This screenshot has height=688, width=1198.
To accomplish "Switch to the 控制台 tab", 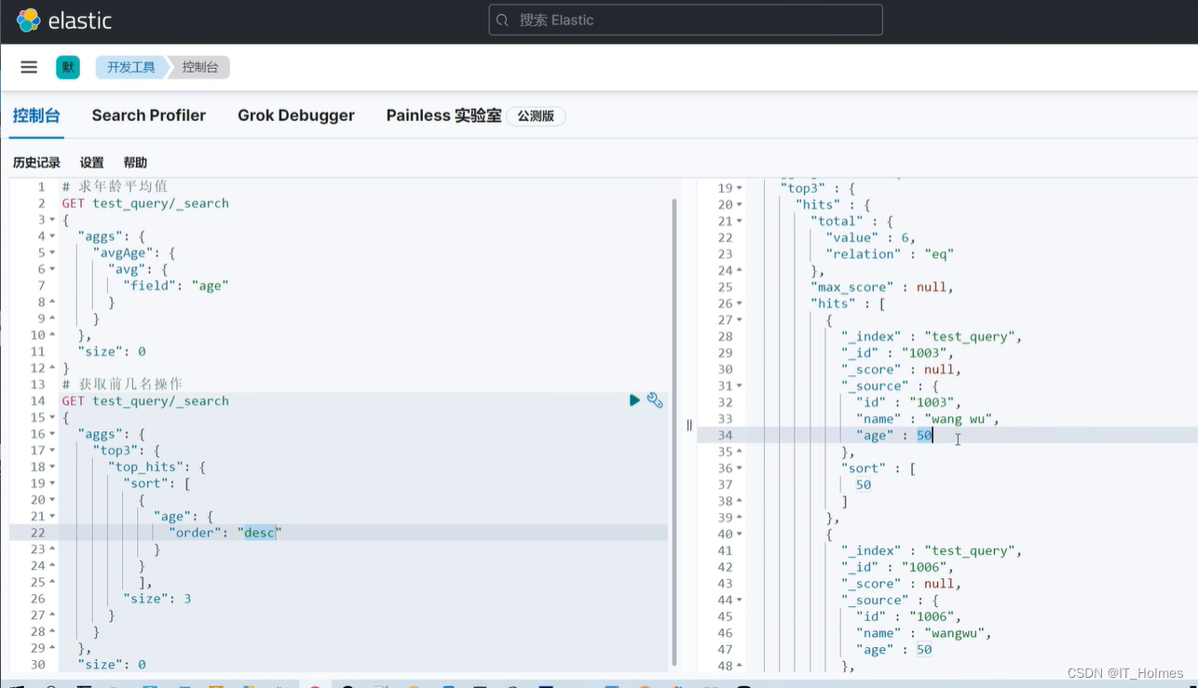I will click(36, 115).
